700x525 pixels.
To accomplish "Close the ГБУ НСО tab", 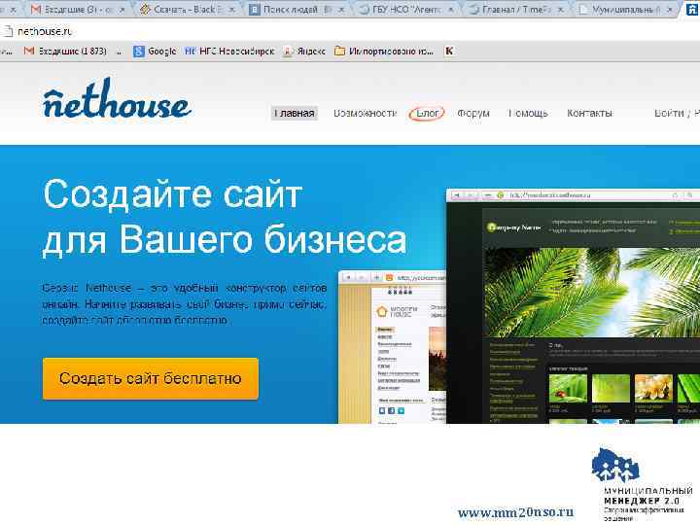I will click(x=451, y=10).
